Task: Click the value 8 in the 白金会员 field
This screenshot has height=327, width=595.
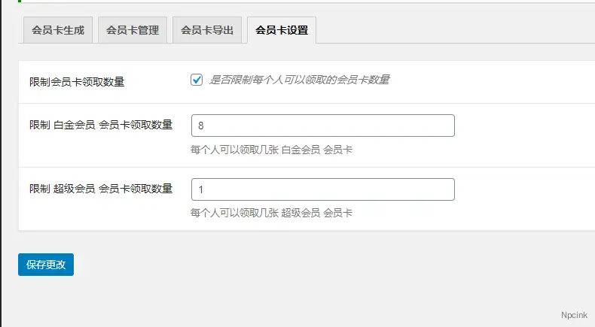Action: tap(200, 126)
